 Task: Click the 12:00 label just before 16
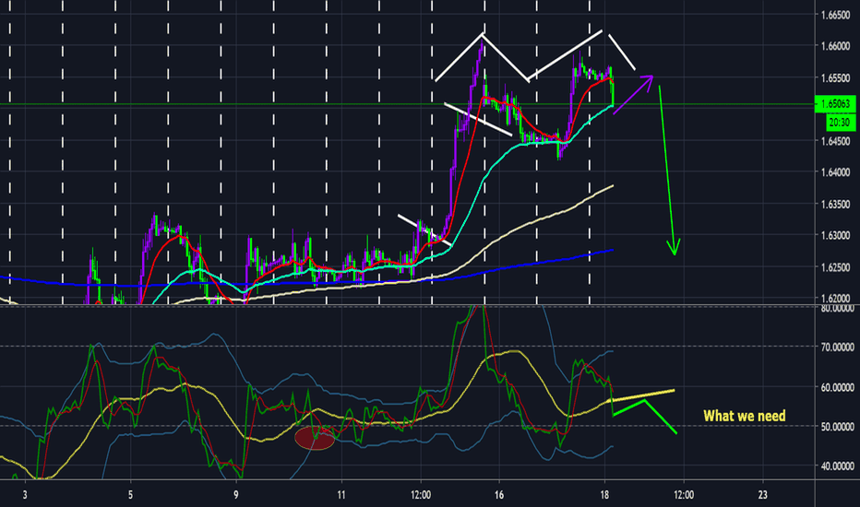click(x=421, y=495)
